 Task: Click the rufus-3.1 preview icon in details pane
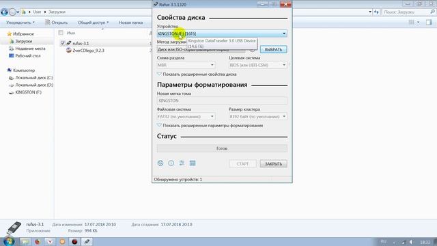14,228
